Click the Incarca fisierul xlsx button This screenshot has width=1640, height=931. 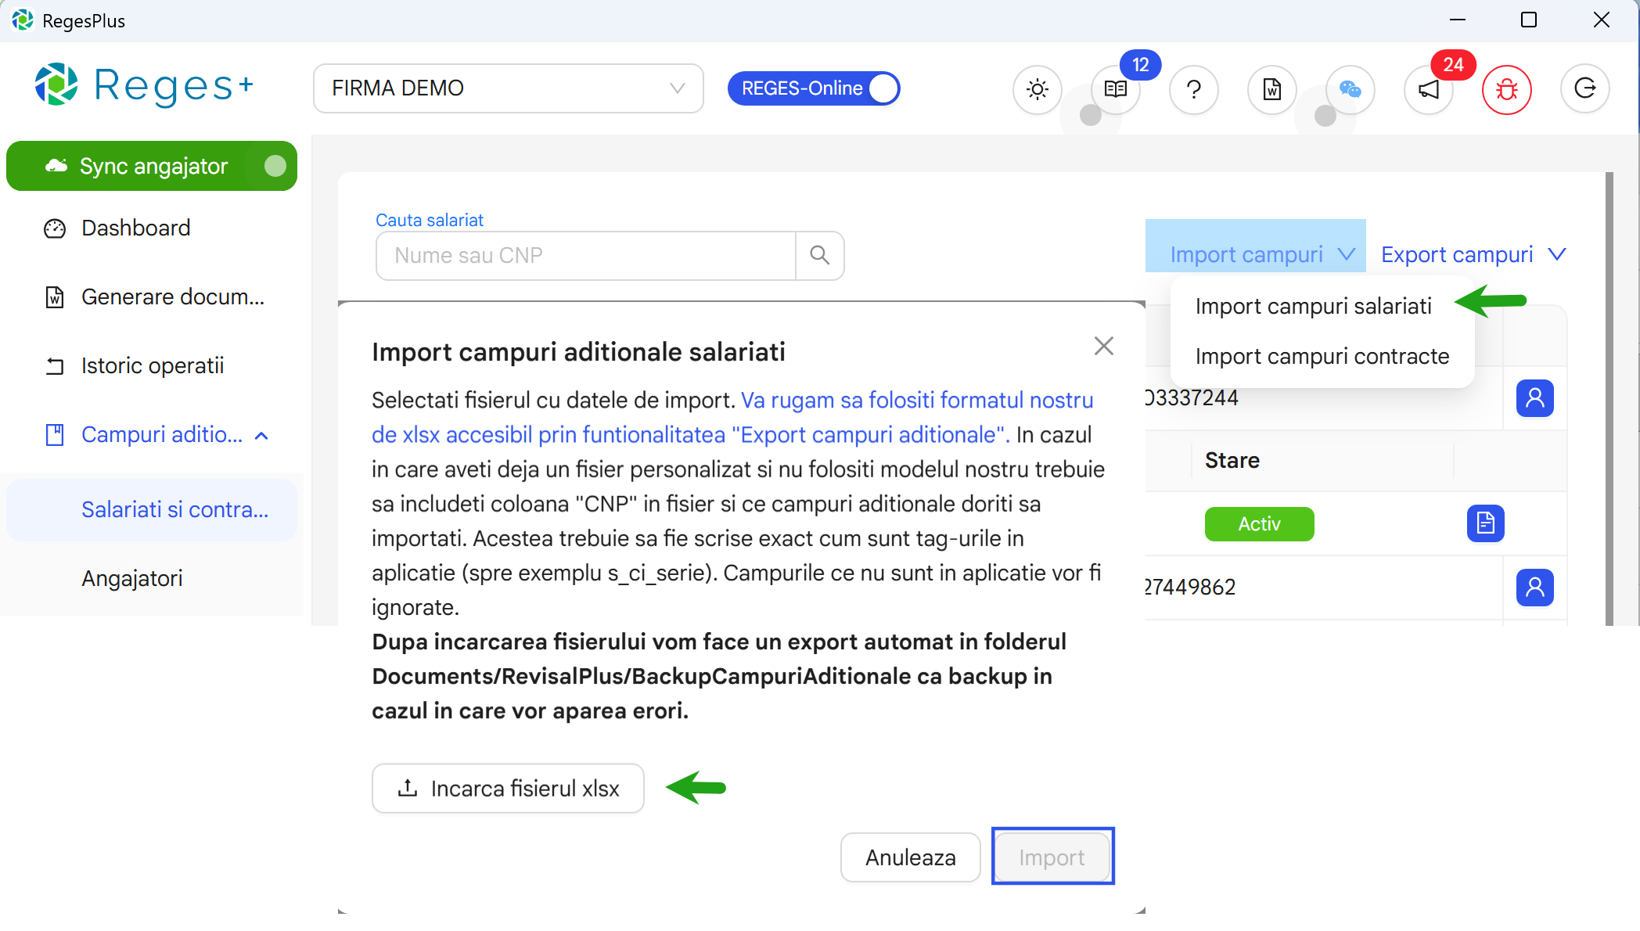pyautogui.click(x=507, y=788)
